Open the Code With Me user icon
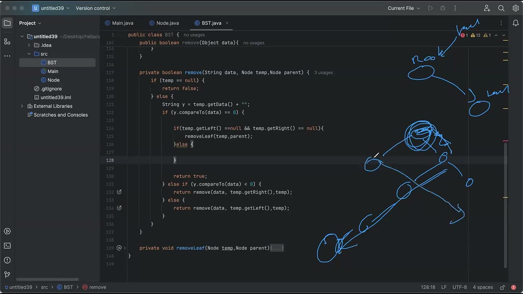This screenshot has height=294, width=523. tap(487, 8)
